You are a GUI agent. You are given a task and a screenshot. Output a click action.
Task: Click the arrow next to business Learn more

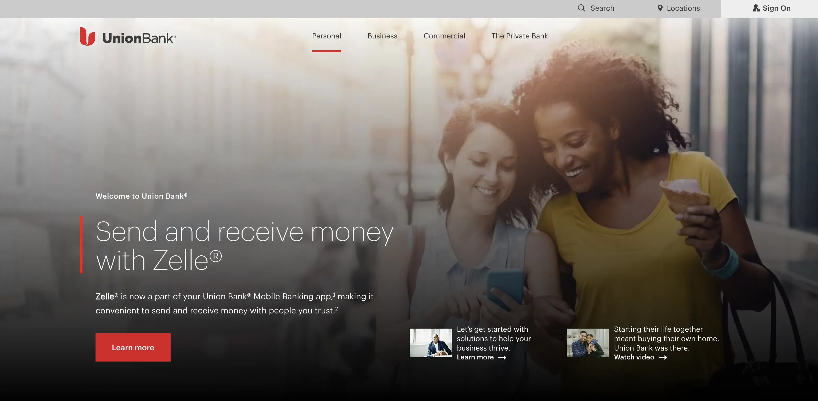[502, 358]
